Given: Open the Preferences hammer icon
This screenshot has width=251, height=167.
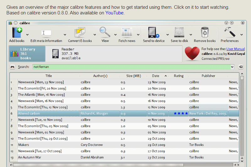Looking at the screenshot, I should [229, 33].
